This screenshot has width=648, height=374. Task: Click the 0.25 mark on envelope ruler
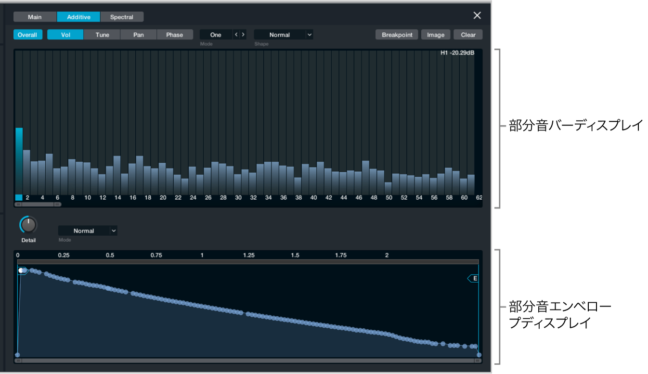click(64, 255)
